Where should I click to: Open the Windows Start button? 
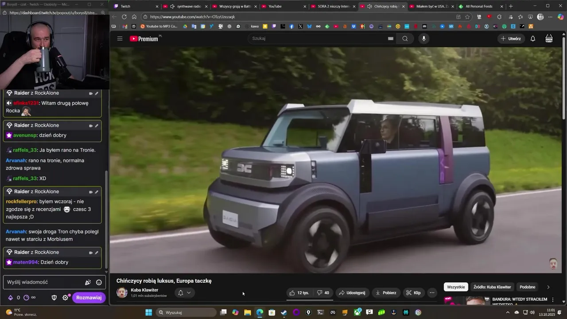click(149, 312)
